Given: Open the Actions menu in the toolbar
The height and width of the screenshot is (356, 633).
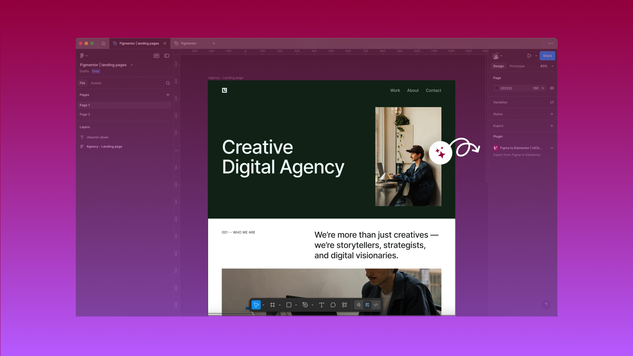Looking at the screenshot, I should click(344, 305).
